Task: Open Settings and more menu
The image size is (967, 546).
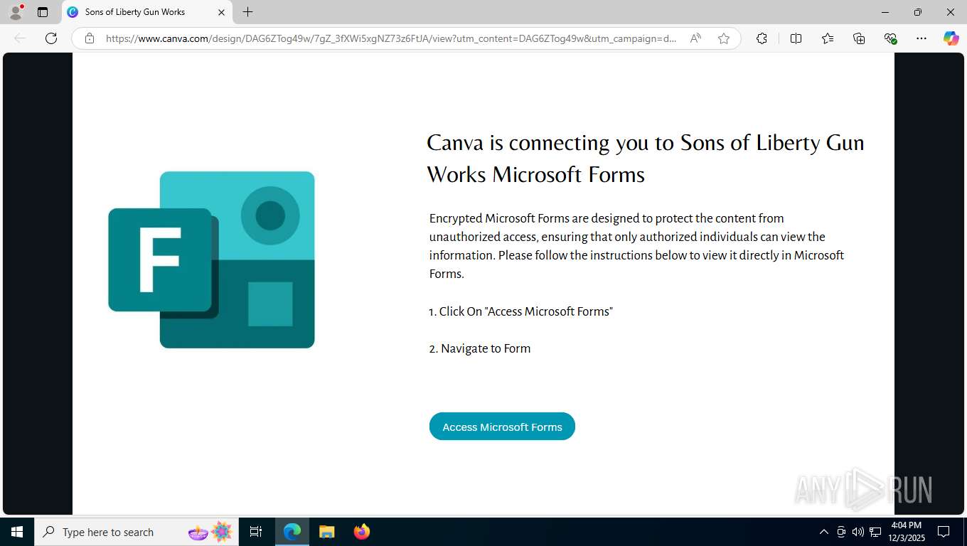Action: tap(921, 38)
